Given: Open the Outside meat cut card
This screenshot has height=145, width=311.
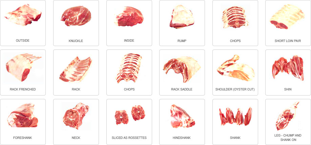Looking at the screenshot, I should pos(23,23).
